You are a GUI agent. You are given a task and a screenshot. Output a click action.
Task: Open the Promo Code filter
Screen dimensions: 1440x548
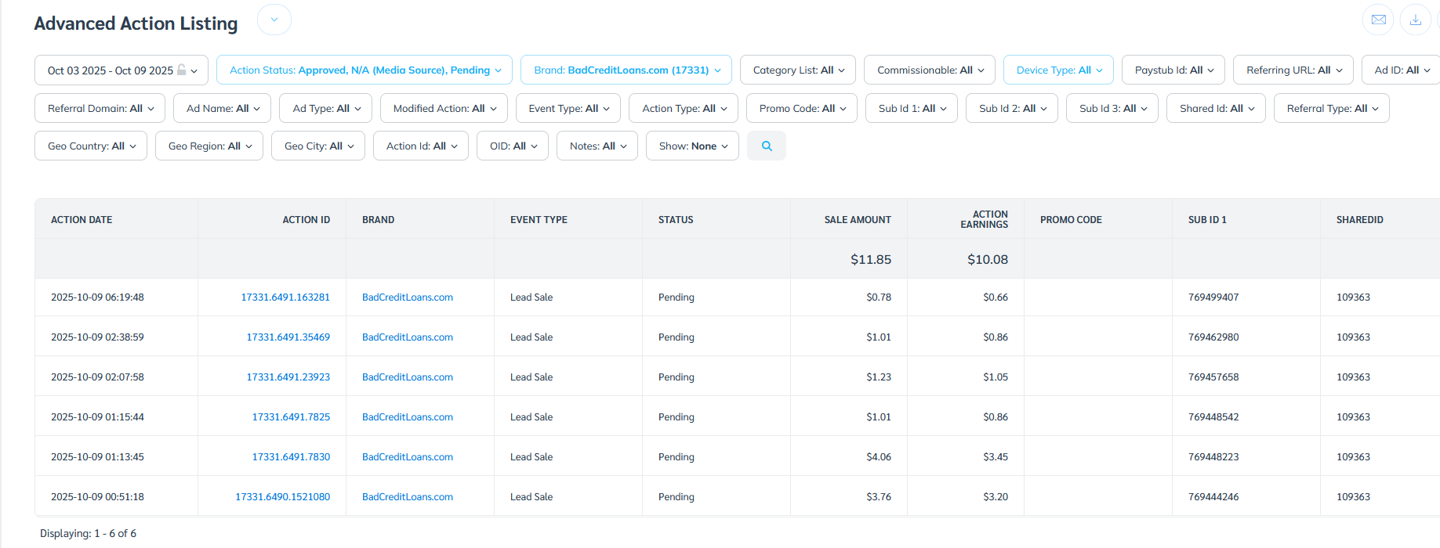tap(801, 109)
